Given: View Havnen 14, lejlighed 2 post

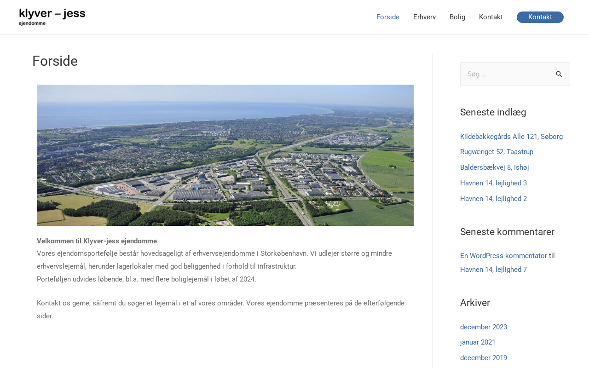Looking at the screenshot, I should 493,199.
